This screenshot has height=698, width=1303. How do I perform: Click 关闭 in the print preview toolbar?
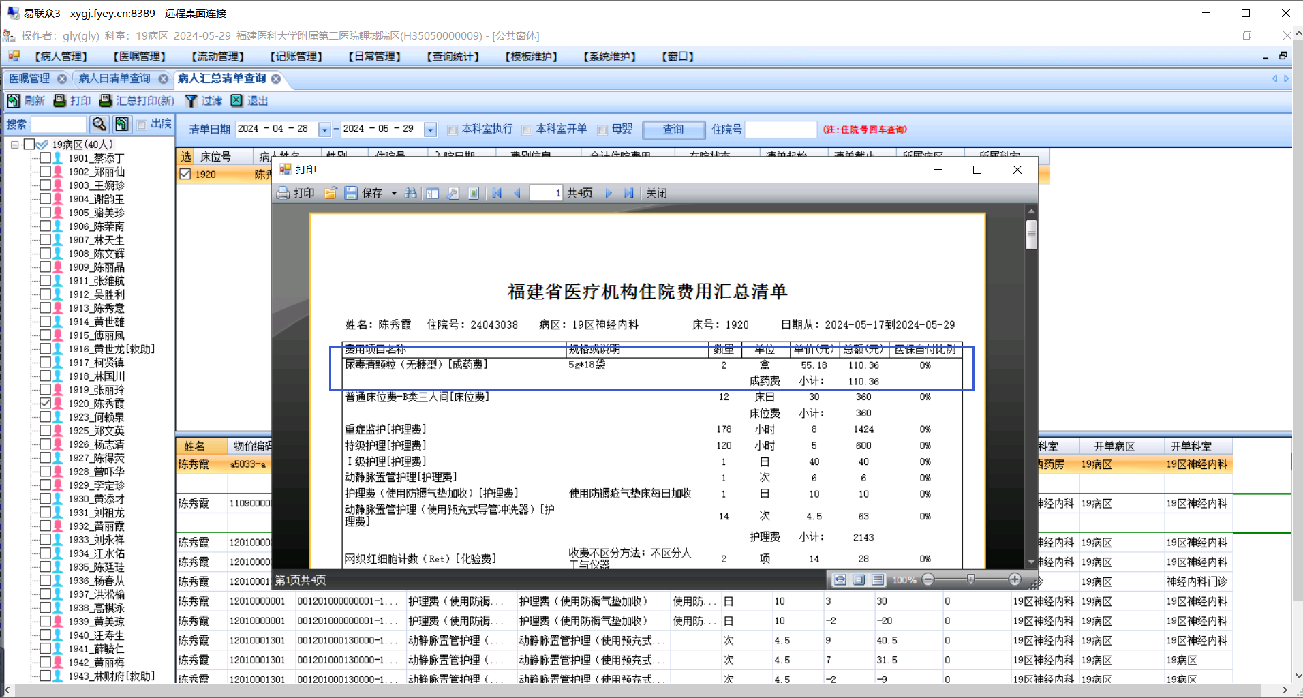point(656,194)
